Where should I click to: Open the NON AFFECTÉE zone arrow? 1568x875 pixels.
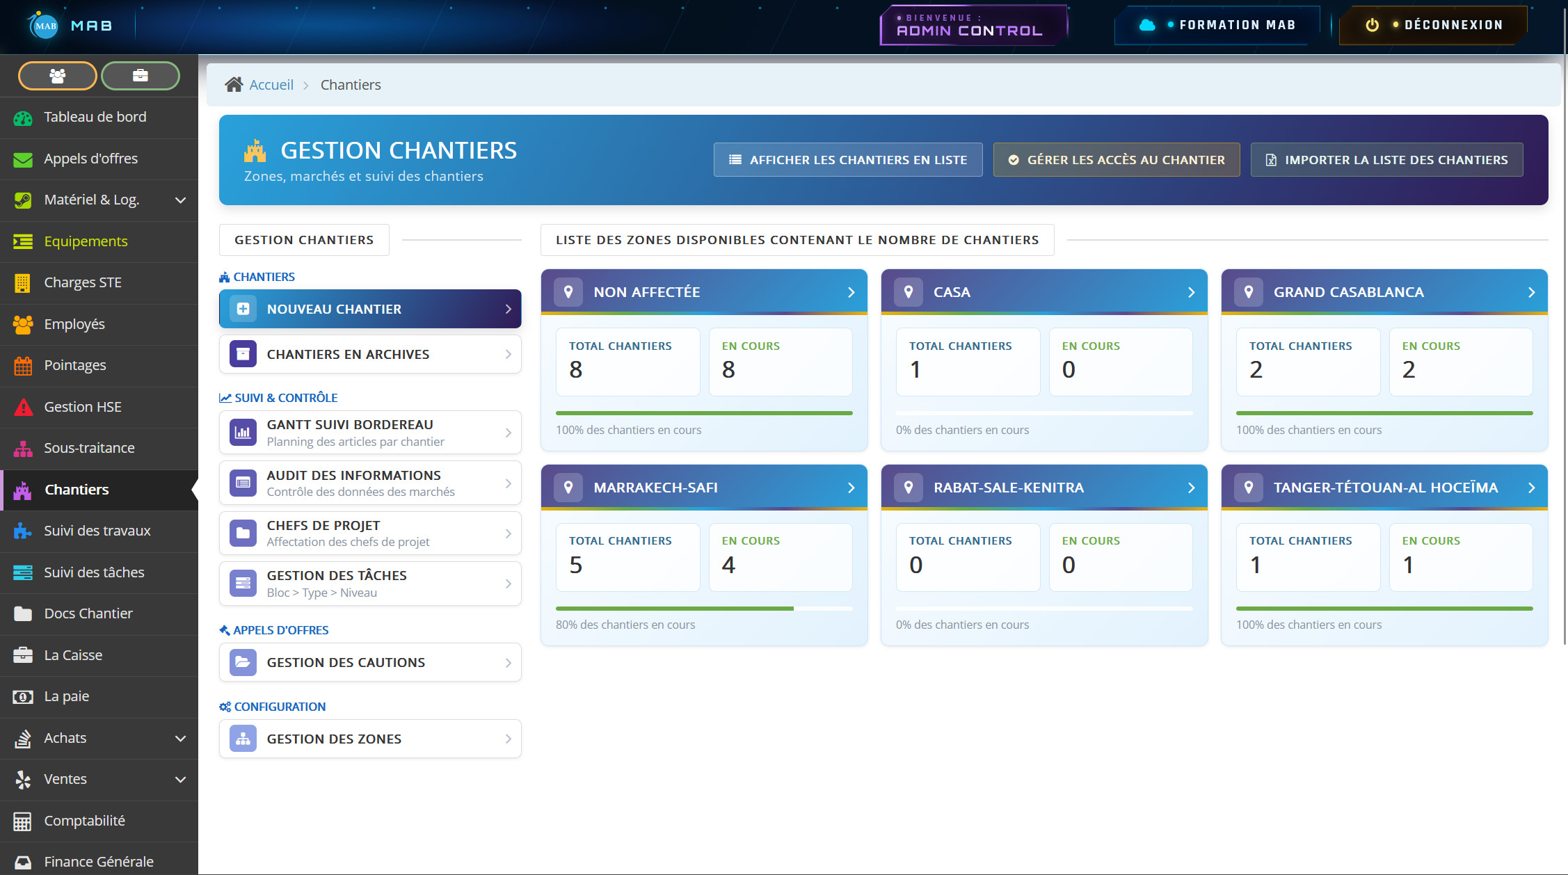(x=851, y=292)
